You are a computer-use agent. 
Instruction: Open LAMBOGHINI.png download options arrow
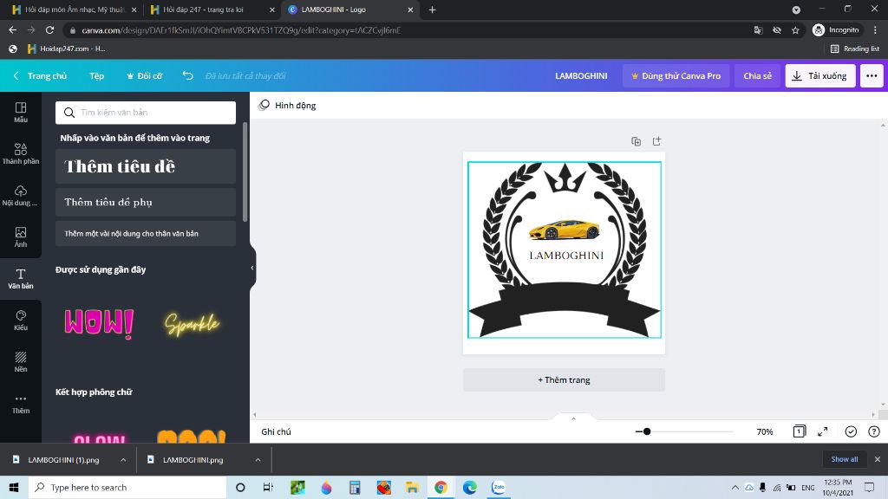[x=258, y=460]
